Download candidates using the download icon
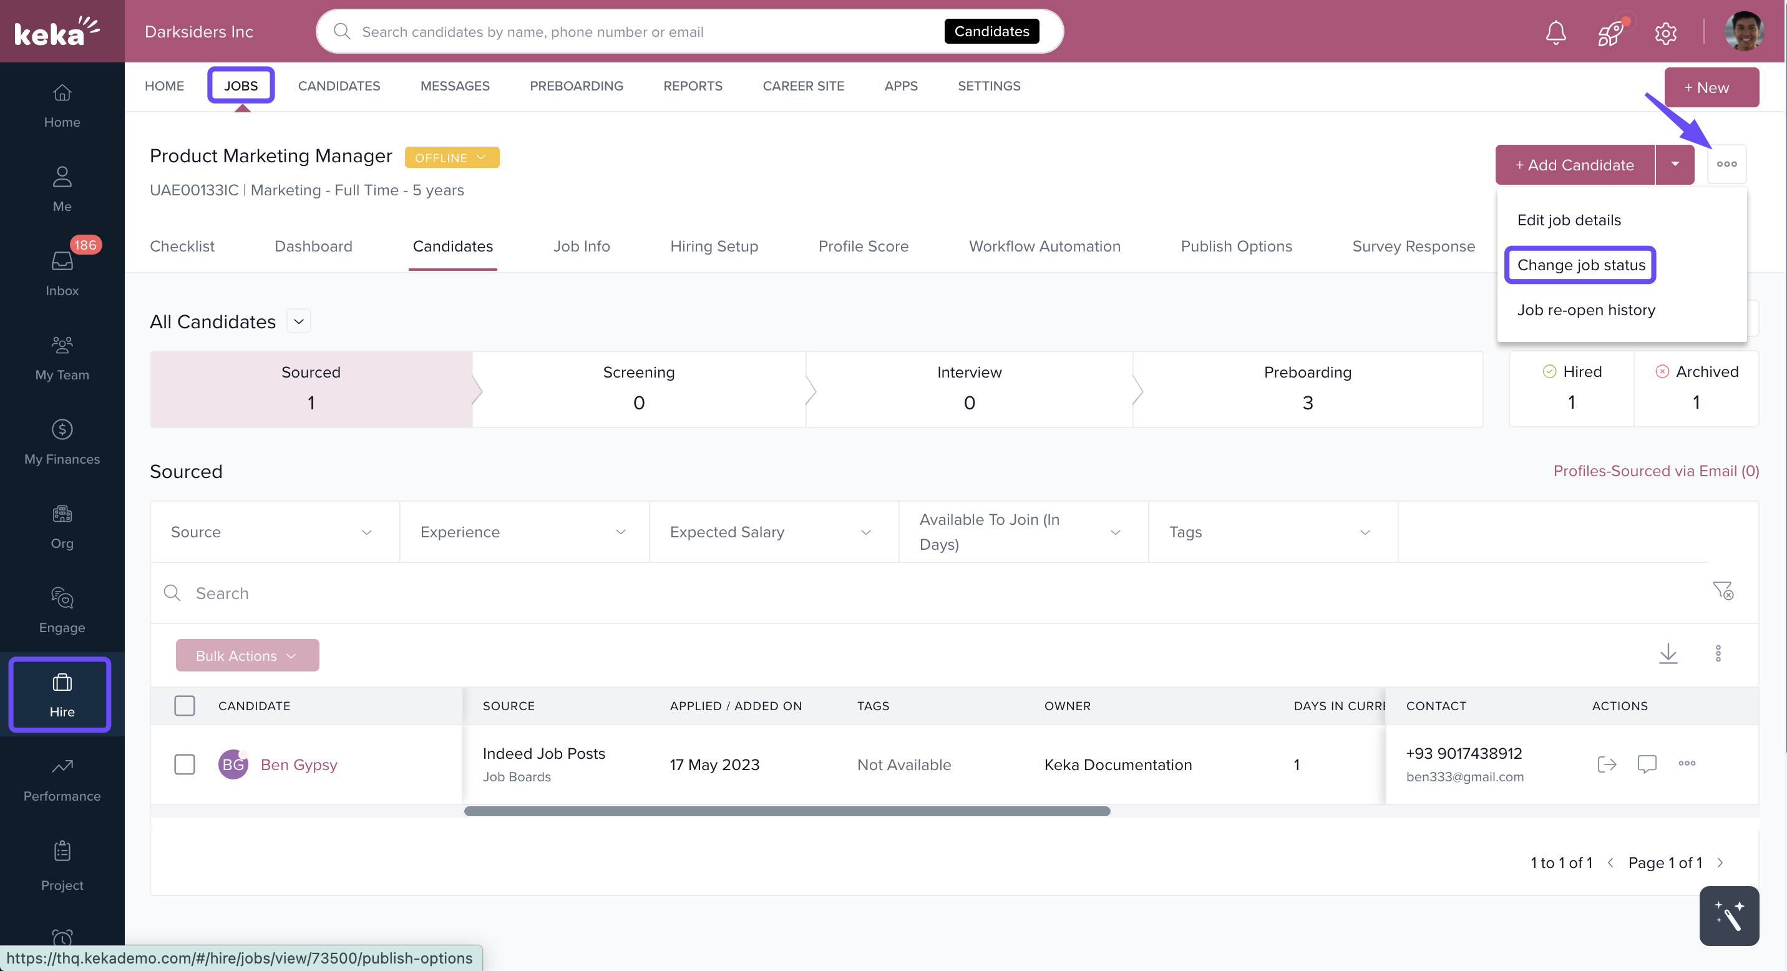This screenshot has width=1787, height=971. pos(1668,653)
